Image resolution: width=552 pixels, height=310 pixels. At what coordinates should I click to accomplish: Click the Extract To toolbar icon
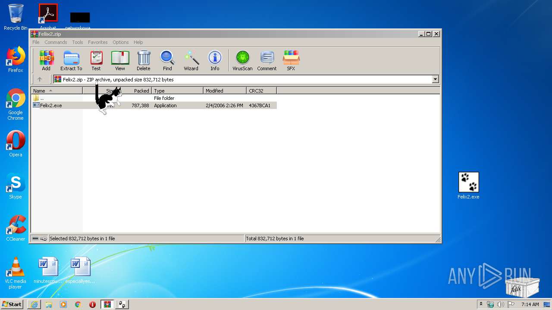tap(71, 60)
